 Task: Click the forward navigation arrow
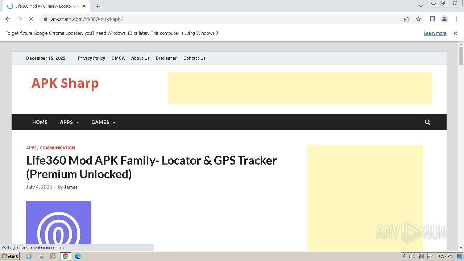[x=20, y=19]
